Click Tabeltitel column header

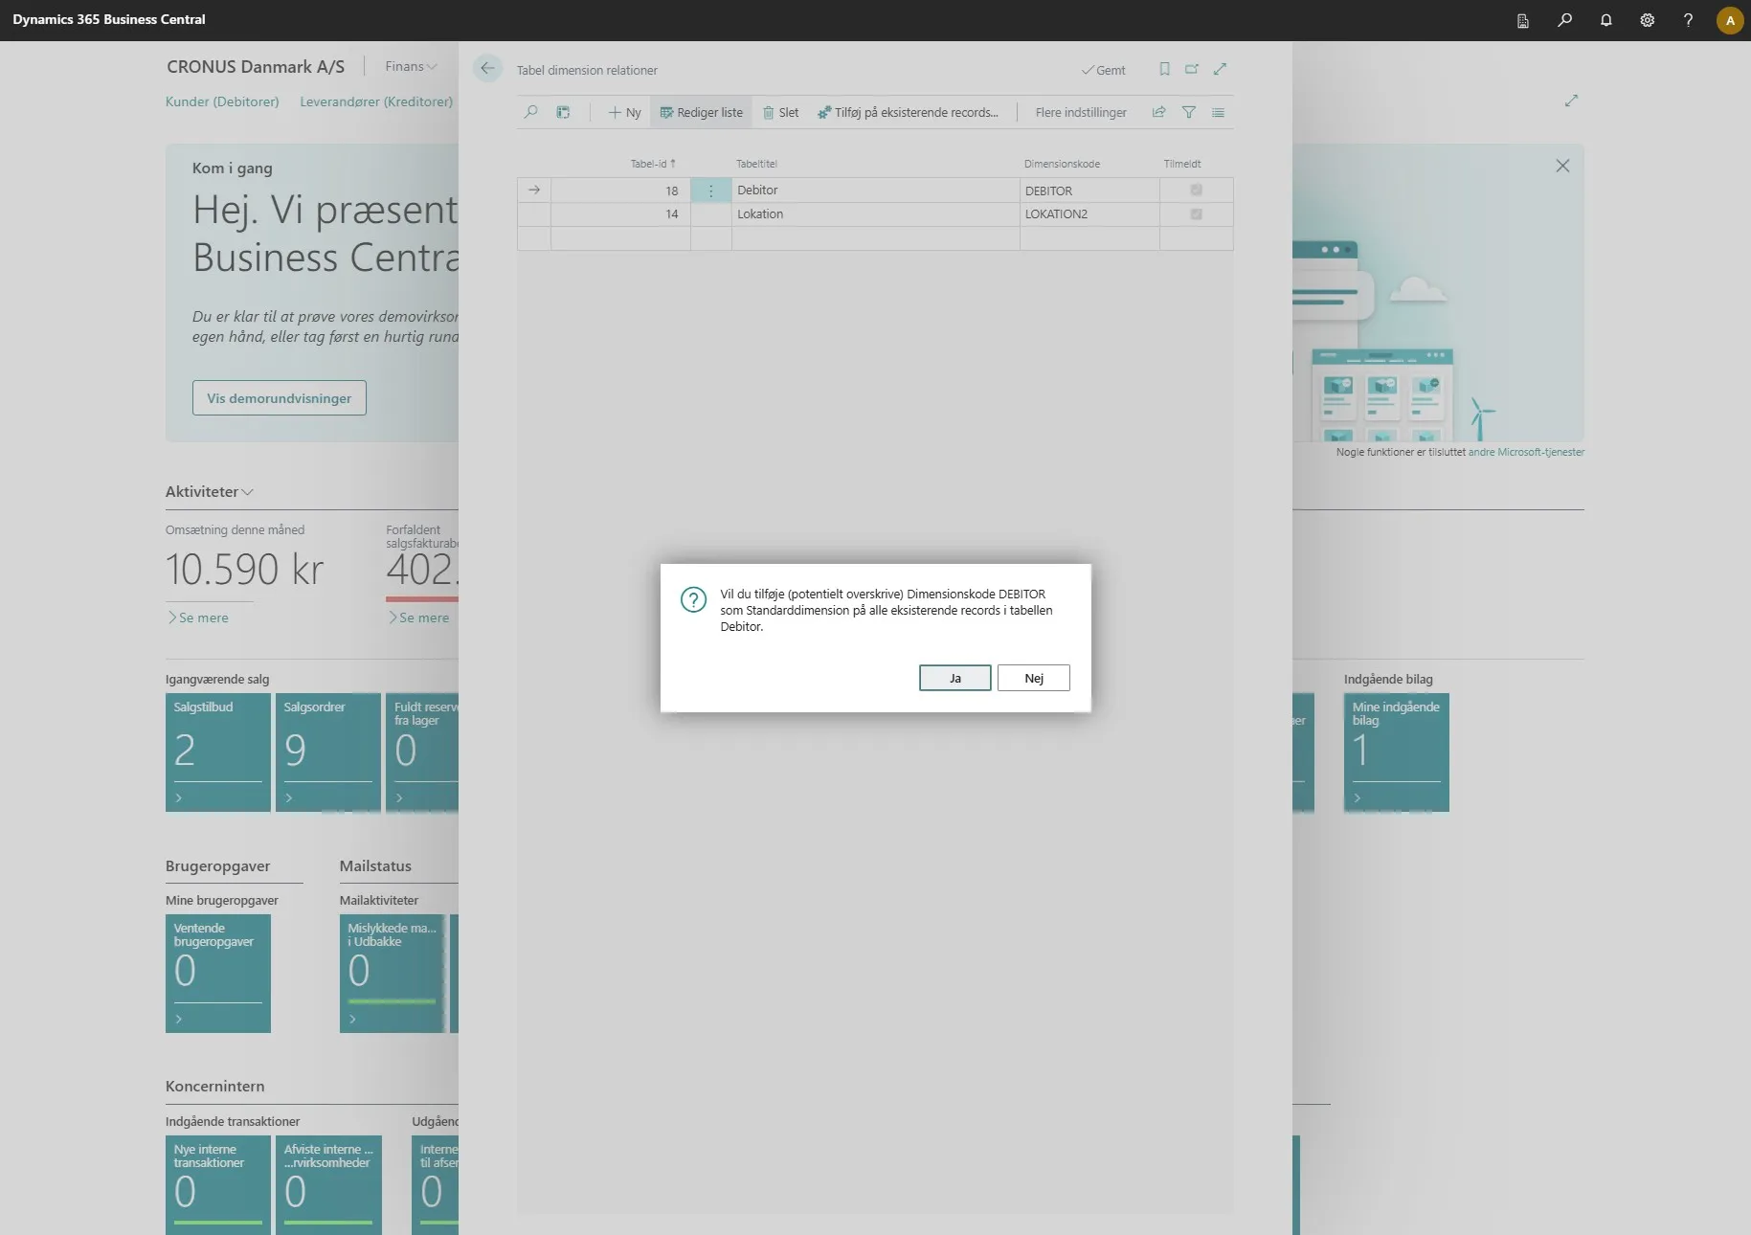(x=756, y=164)
